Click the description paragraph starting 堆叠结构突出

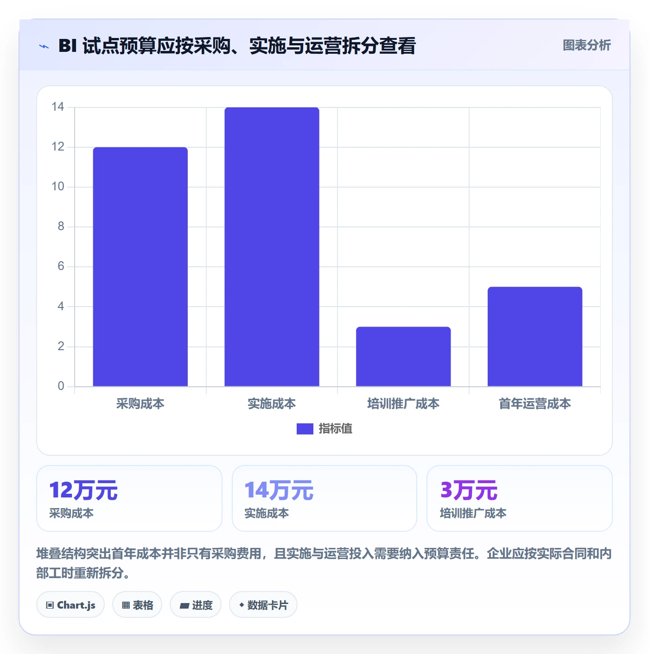(324, 563)
